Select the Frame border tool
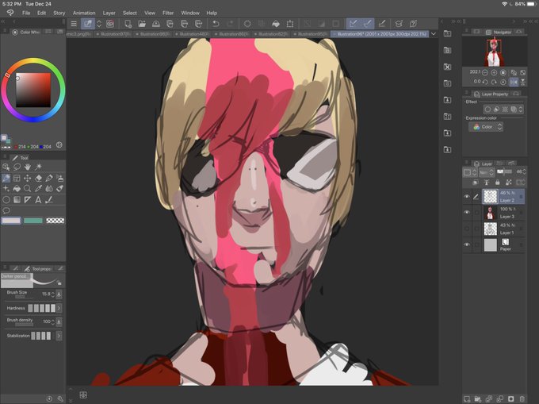 point(17,178)
